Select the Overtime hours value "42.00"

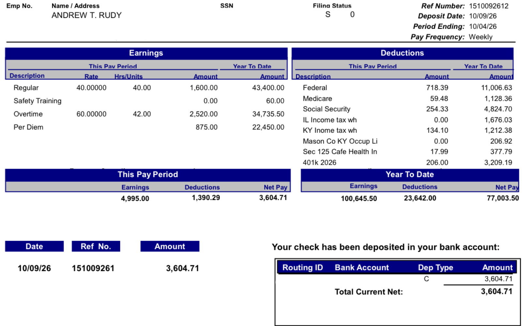tap(142, 114)
